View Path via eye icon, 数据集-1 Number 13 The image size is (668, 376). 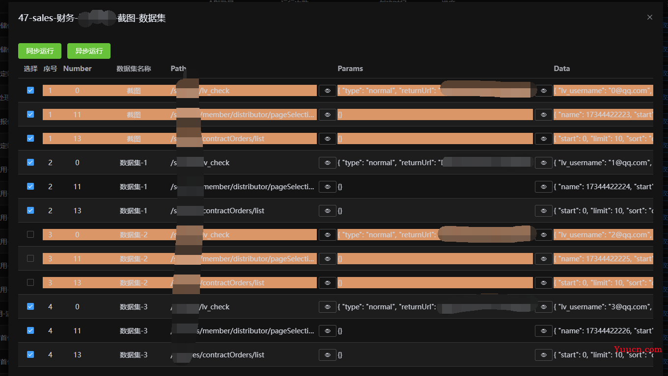(x=328, y=211)
